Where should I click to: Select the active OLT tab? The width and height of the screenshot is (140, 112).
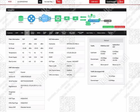(27, 33)
